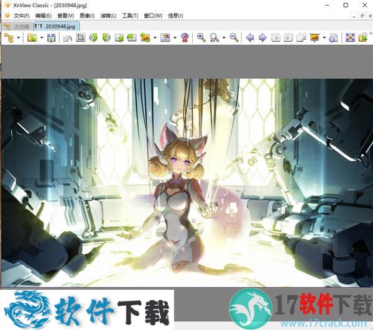
Task: Open the 信息(I) menu
Action: pyautogui.click(x=175, y=16)
